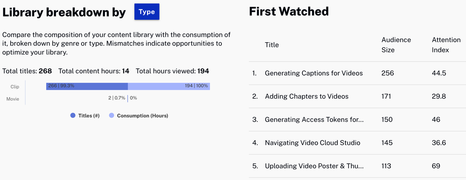
Task: Click the Title column header
Action: click(271, 45)
